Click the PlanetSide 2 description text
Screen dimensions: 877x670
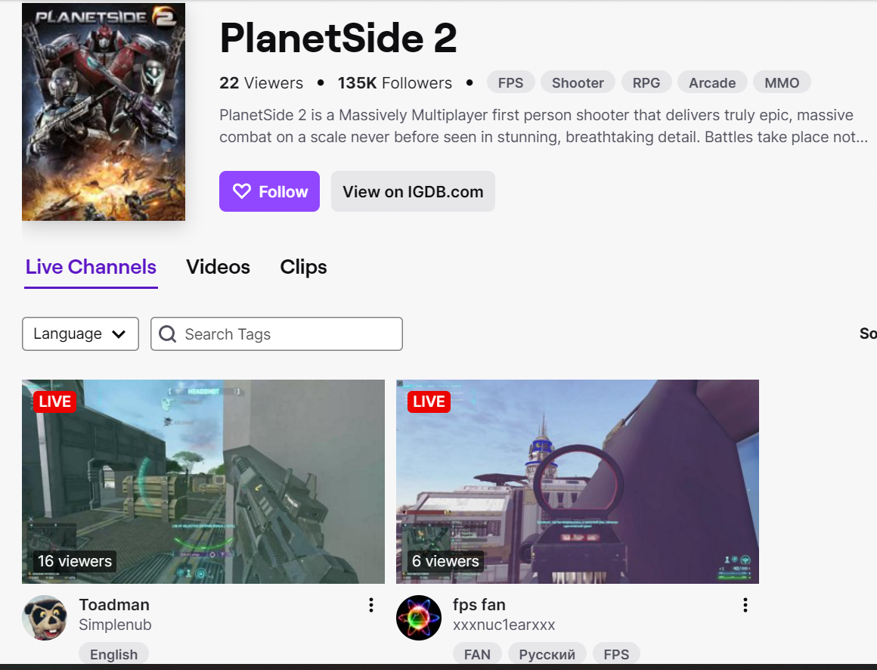[x=544, y=126]
